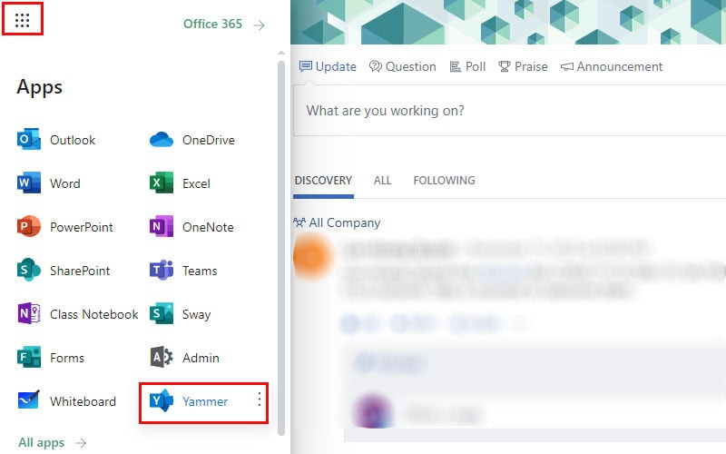Click the PowerPoint label text

[82, 227]
